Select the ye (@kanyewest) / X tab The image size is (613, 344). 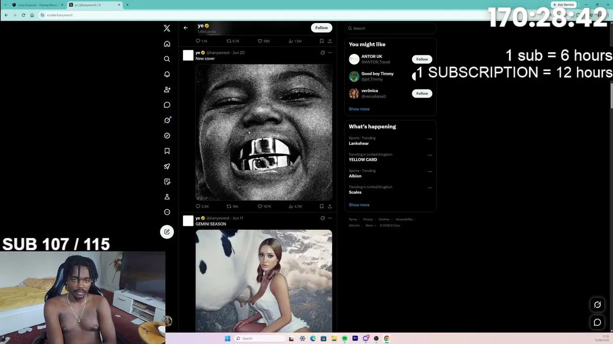click(x=94, y=5)
